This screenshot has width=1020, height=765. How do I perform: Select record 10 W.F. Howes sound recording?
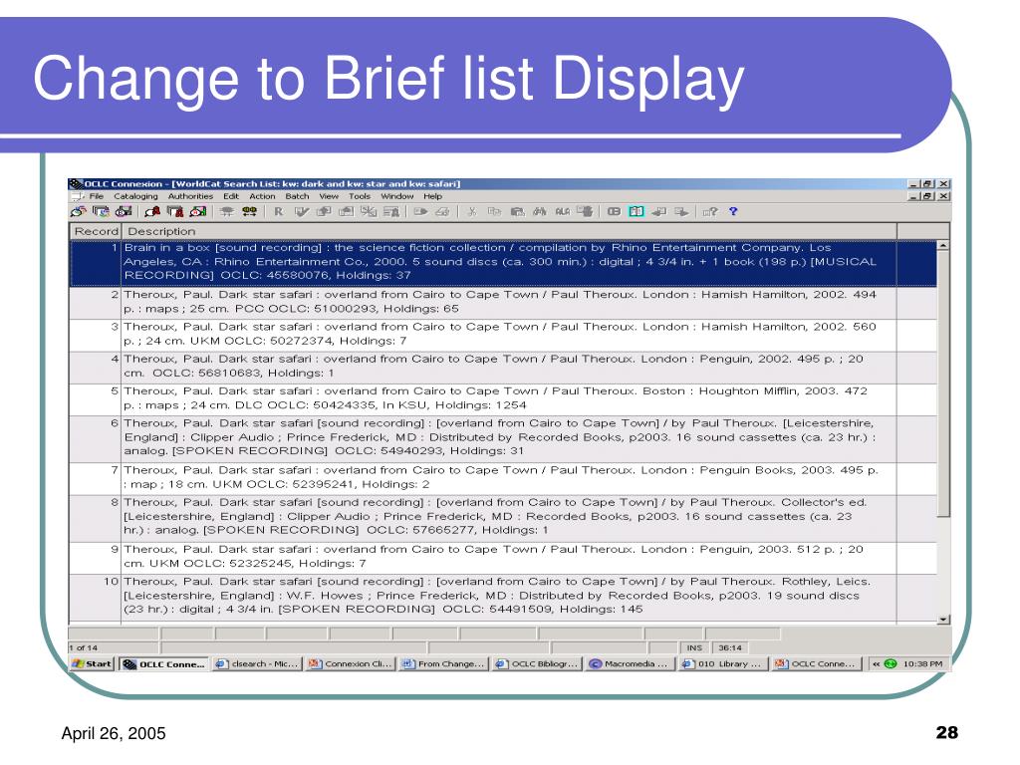point(503,598)
